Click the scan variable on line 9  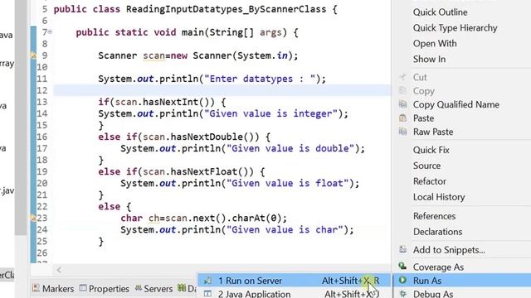(153, 55)
